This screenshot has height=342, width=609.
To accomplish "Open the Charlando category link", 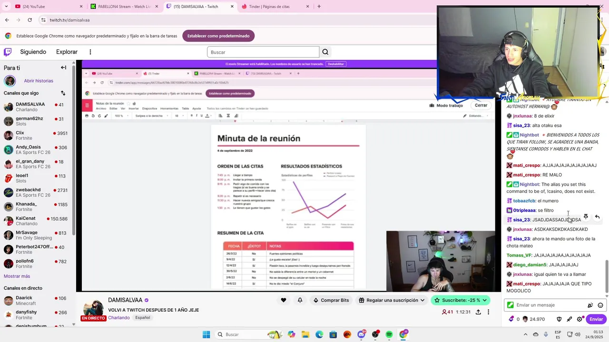I will click(x=118, y=317).
